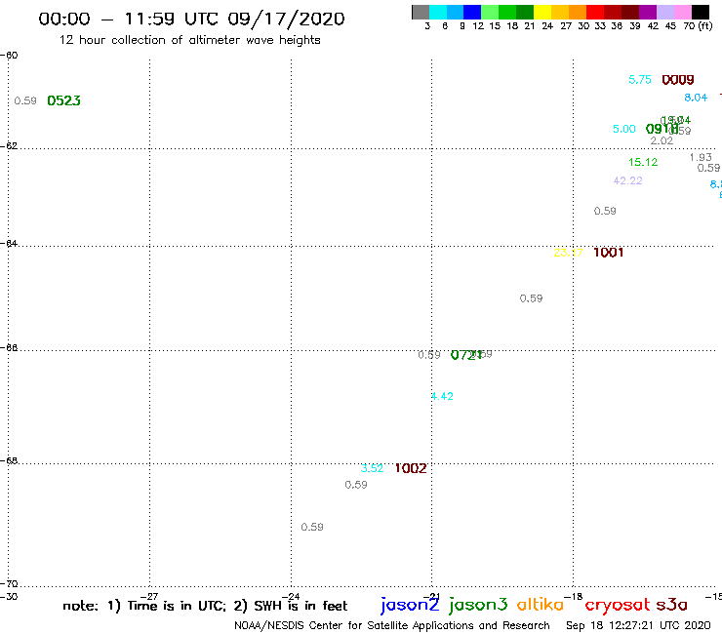
Task: Click the cyan wave height value '3.52'
Action: pyautogui.click(x=372, y=469)
